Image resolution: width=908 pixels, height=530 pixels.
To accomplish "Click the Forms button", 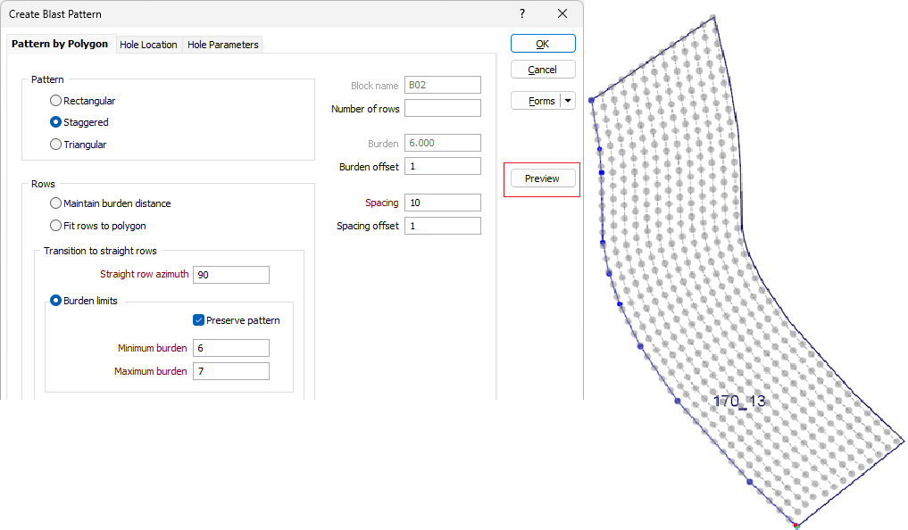I will coord(536,101).
